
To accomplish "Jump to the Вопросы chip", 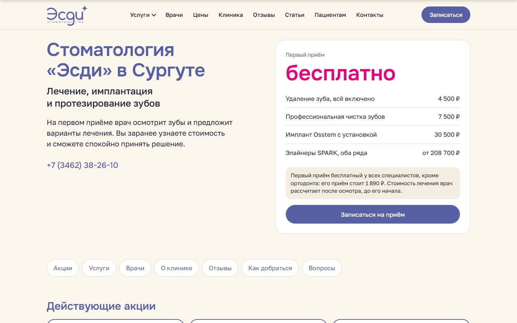I will pyautogui.click(x=322, y=268).
